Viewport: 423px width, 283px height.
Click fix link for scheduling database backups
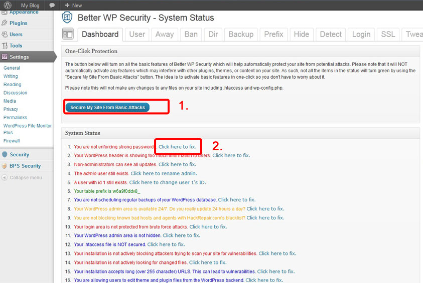[237, 200]
